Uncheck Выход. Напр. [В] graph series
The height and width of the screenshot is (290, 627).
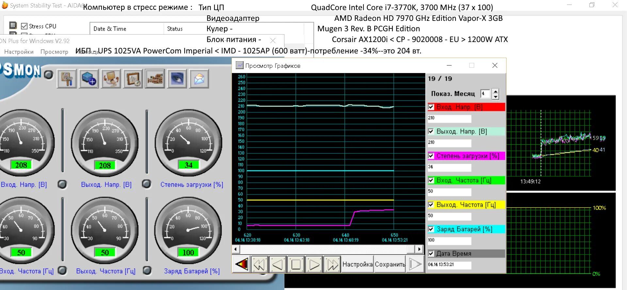431,131
